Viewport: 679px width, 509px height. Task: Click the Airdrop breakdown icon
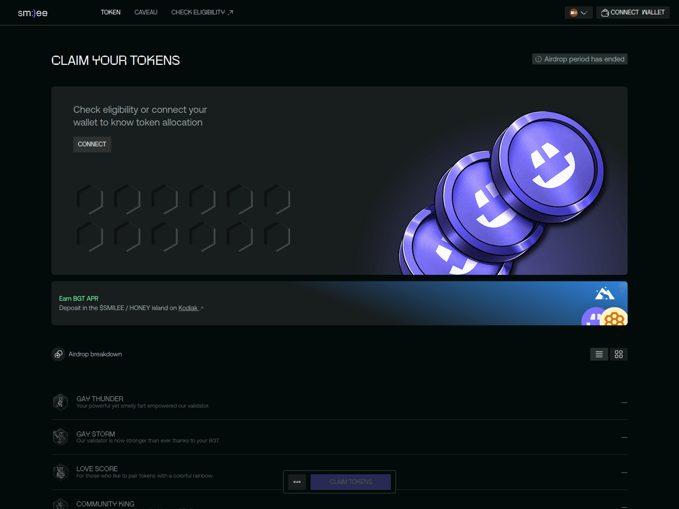click(59, 354)
